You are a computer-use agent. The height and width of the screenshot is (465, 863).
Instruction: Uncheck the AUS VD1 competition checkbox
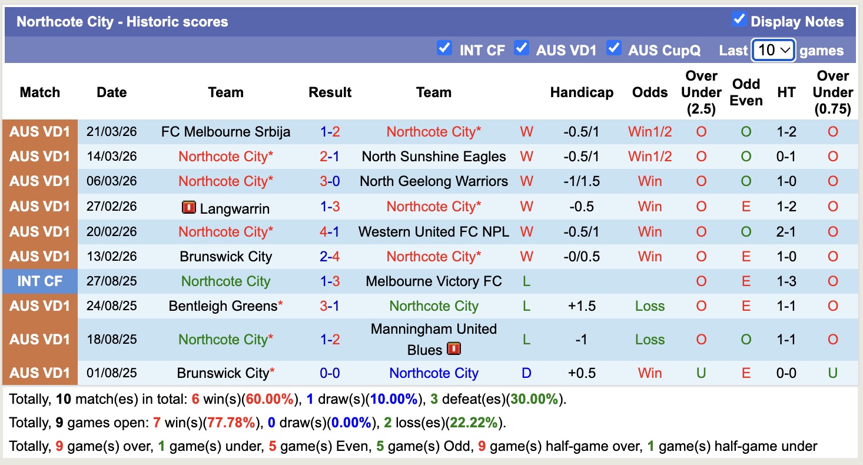(x=522, y=49)
